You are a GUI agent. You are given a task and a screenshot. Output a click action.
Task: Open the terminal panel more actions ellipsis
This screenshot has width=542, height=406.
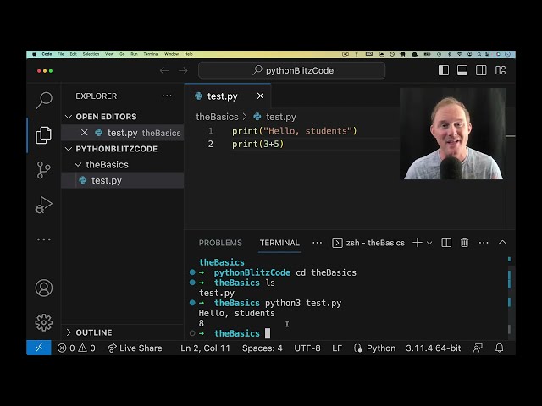pos(484,243)
